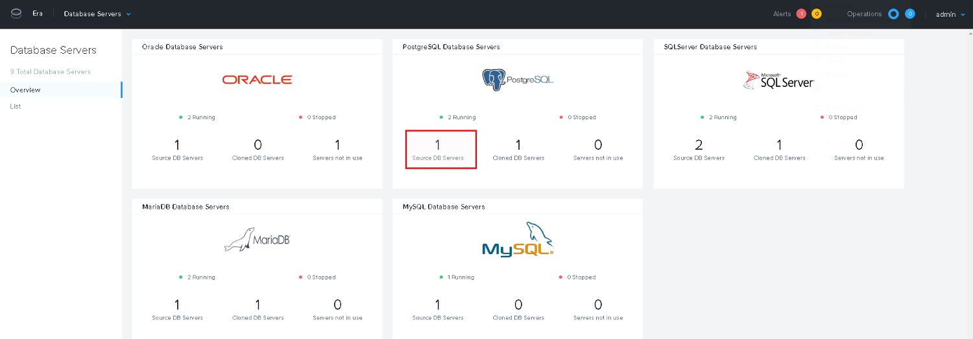
Task: Click the MariaDB Database Servers card title
Action: point(186,207)
